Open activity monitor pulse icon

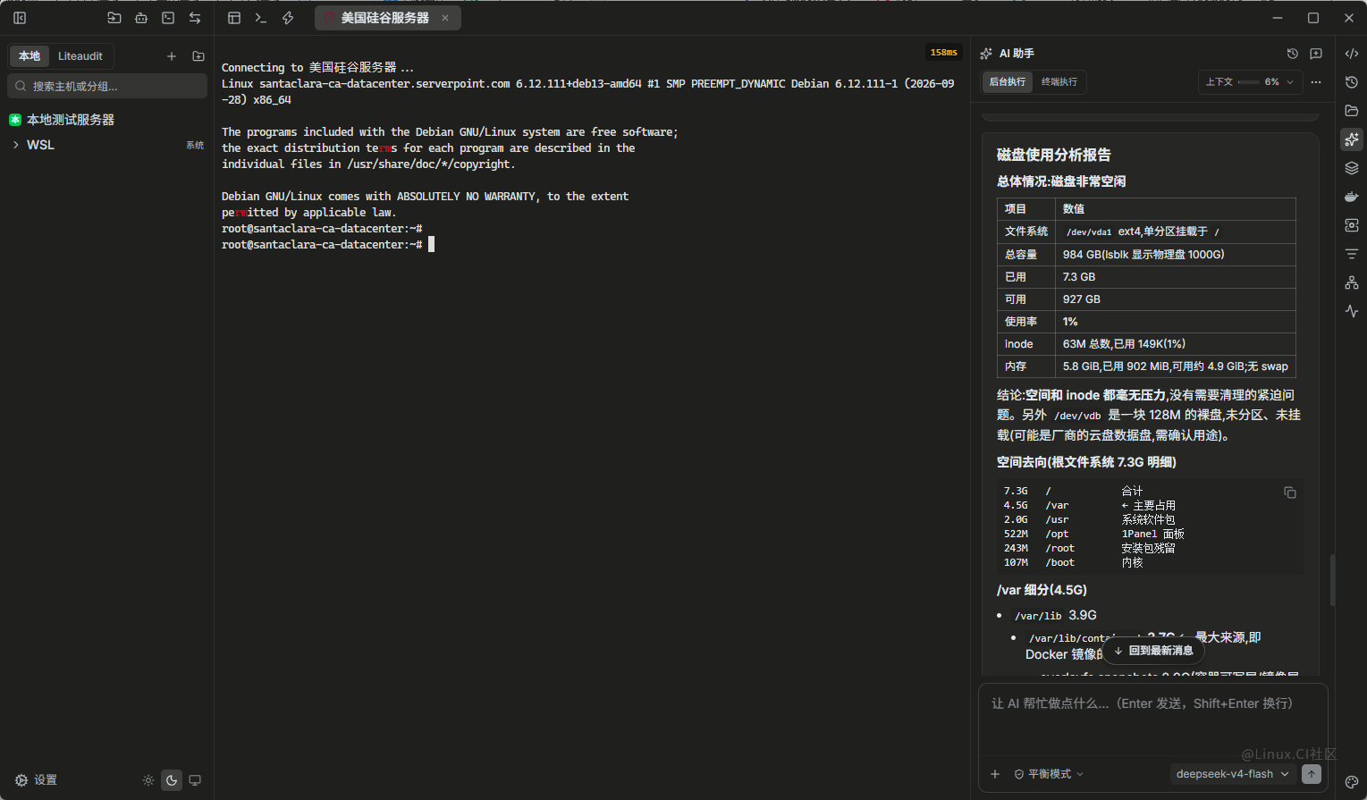[1352, 311]
